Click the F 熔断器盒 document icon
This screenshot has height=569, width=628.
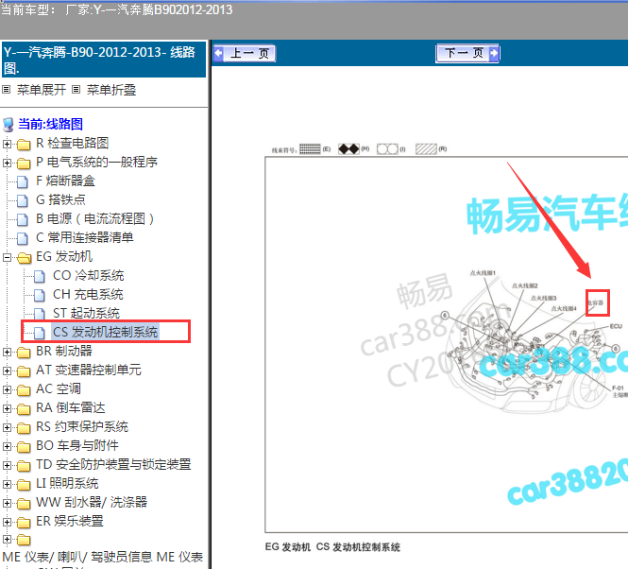tap(23, 181)
